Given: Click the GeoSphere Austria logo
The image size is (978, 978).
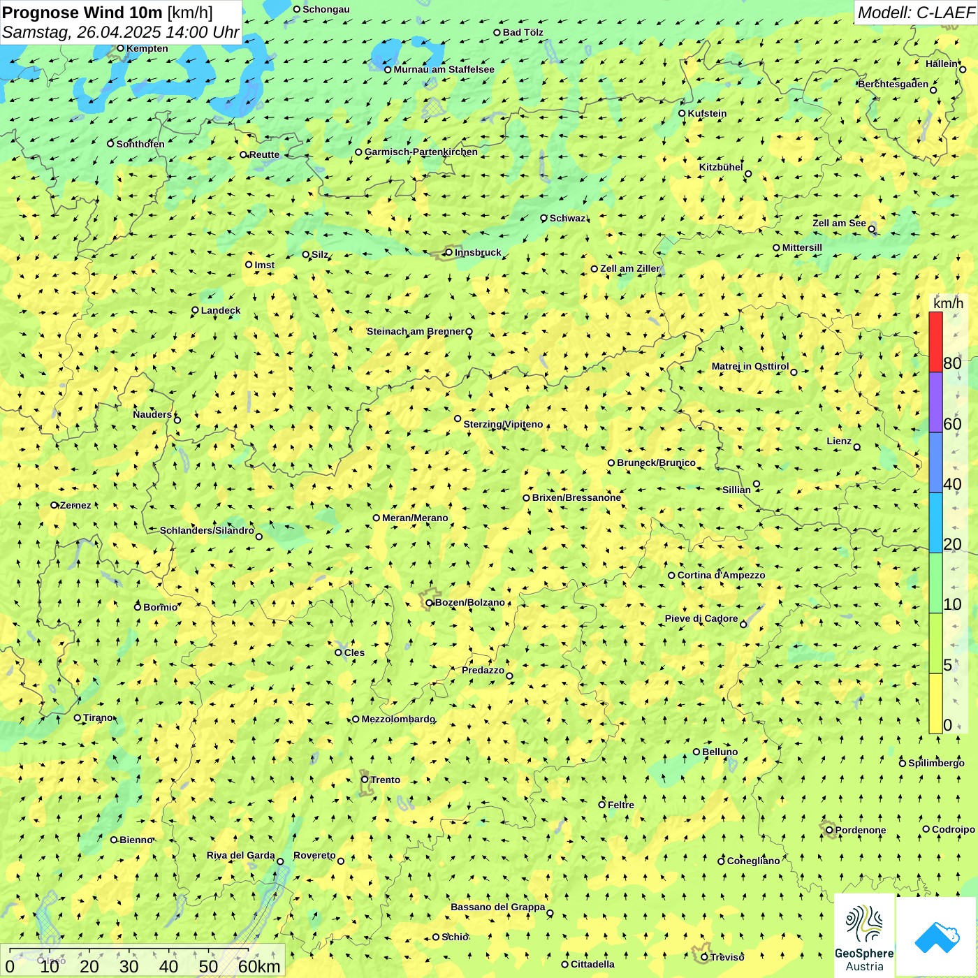Looking at the screenshot, I should (864, 935).
